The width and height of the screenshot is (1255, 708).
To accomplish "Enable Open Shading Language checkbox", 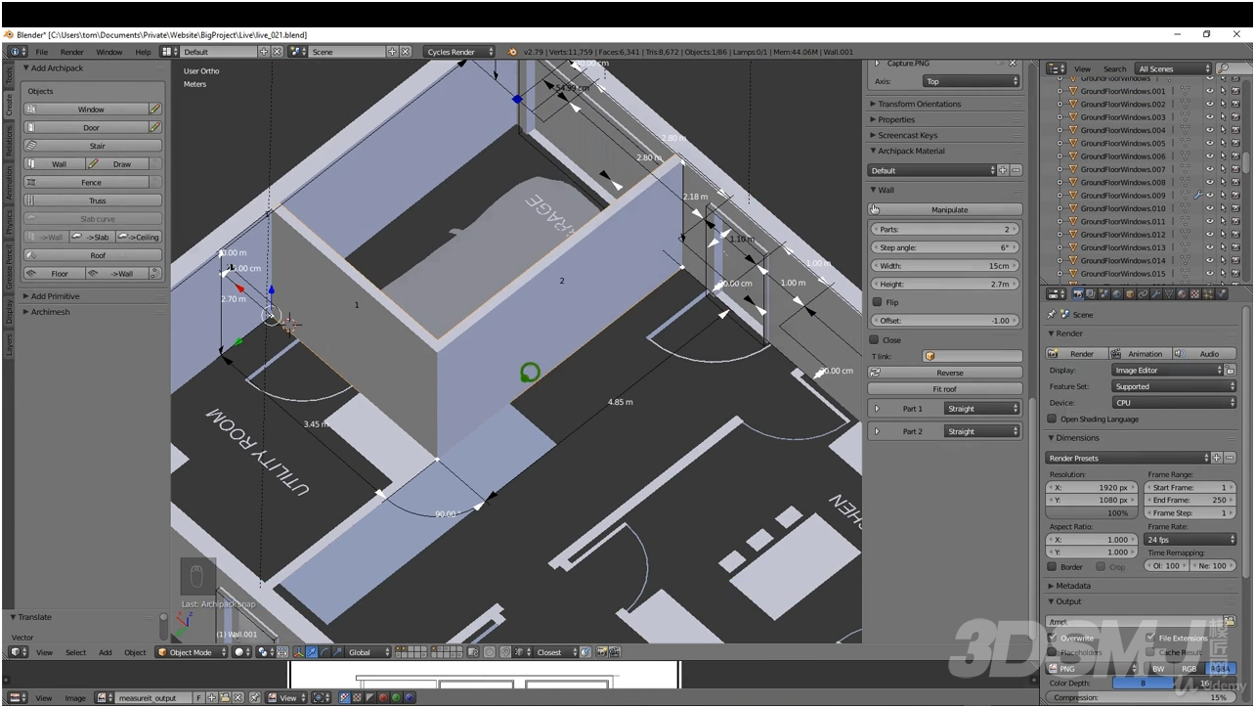I will click(x=1052, y=419).
